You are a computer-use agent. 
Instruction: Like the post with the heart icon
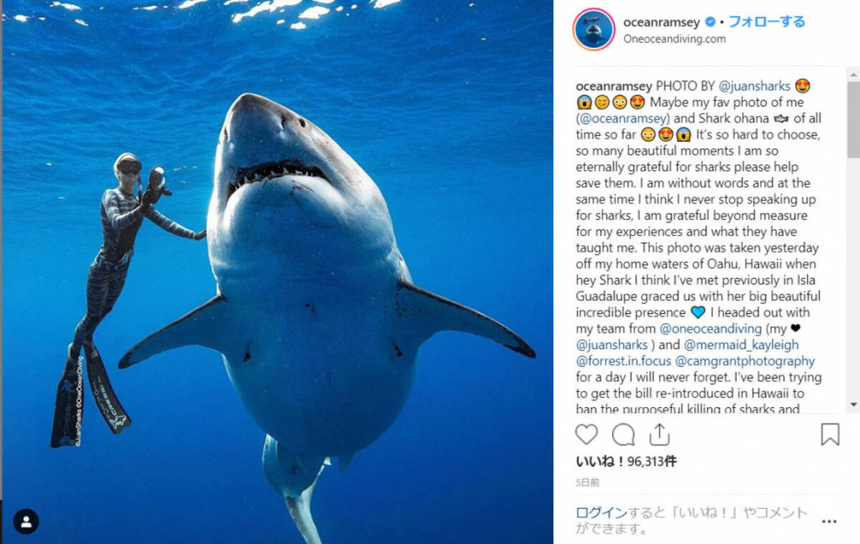[x=586, y=434]
